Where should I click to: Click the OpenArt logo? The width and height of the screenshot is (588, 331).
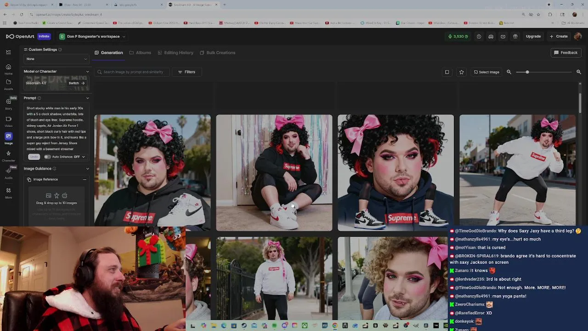coord(20,36)
